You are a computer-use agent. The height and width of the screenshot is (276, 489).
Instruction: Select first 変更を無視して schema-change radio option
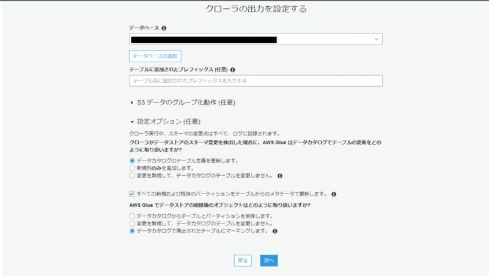pyautogui.click(x=132, y=176)
